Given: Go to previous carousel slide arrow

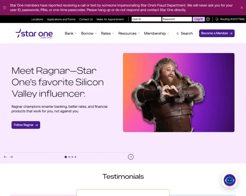Looking at the screenshot, I should click(5, 157).
